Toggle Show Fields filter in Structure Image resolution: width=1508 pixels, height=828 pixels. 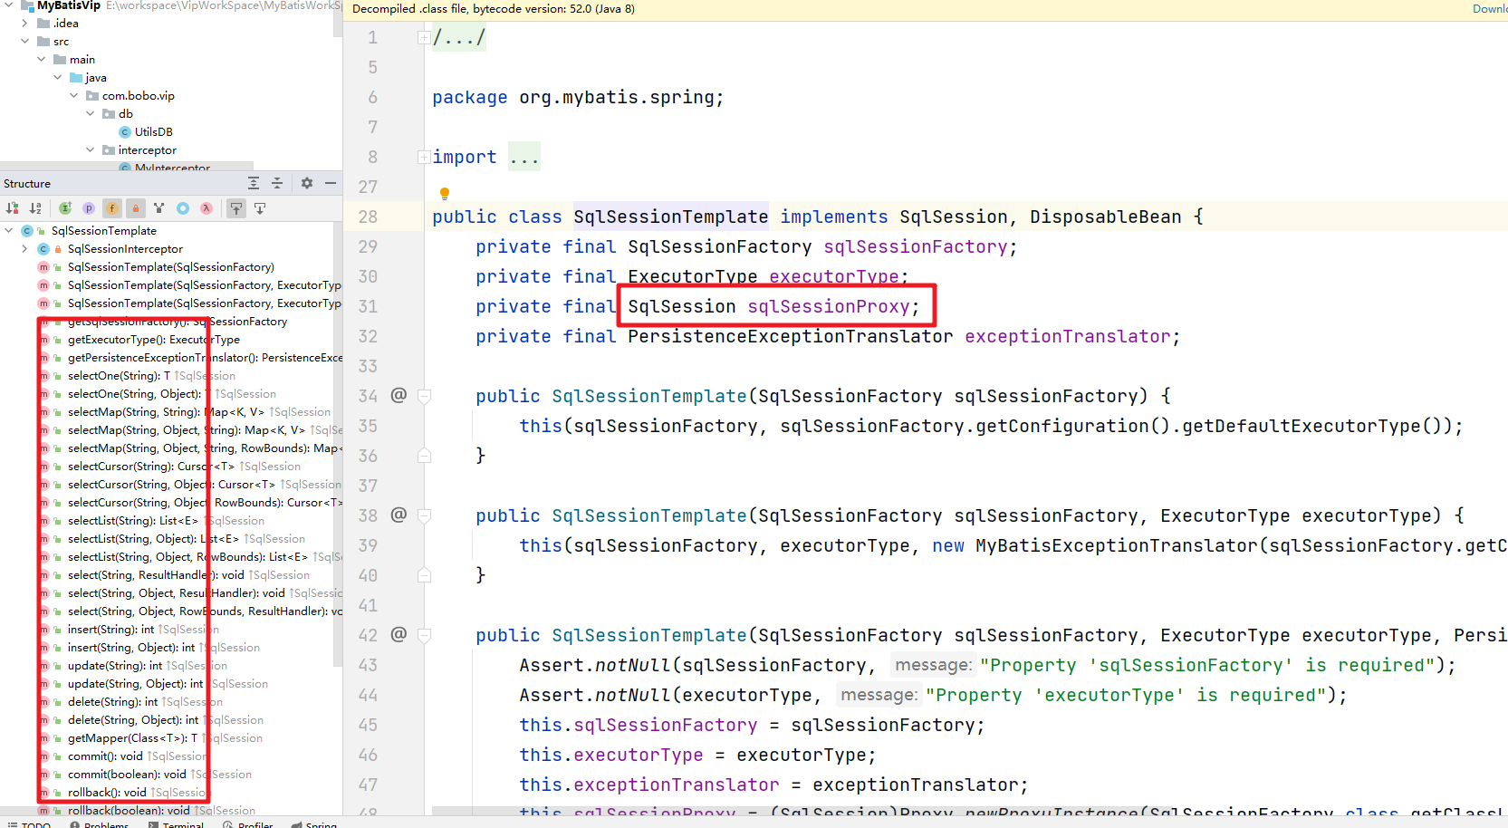click(112, 208)
